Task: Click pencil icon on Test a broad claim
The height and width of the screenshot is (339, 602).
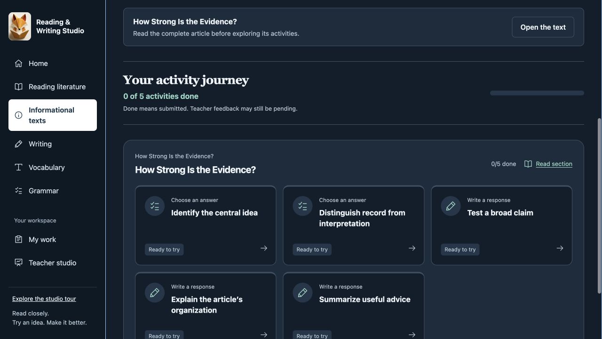Action: pyautogui.click(x=451, y=206)
